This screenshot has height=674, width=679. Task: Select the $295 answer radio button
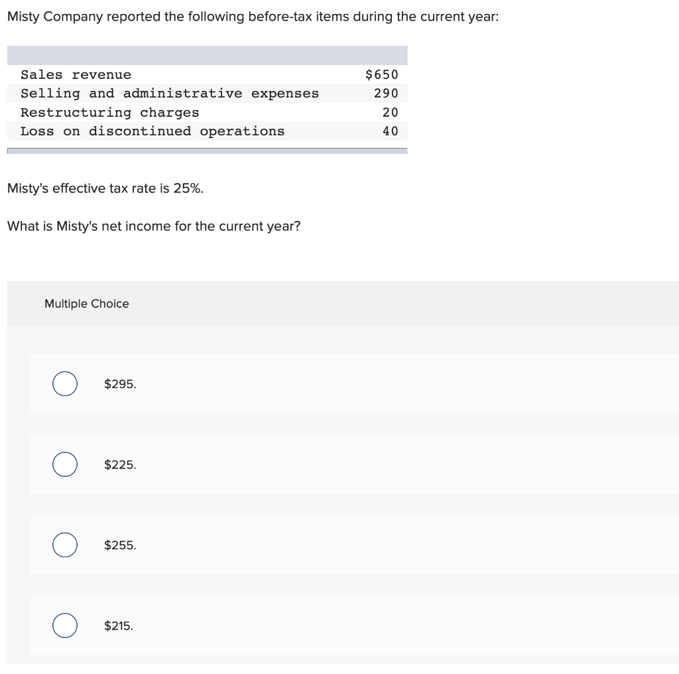(x=65, y=384)
